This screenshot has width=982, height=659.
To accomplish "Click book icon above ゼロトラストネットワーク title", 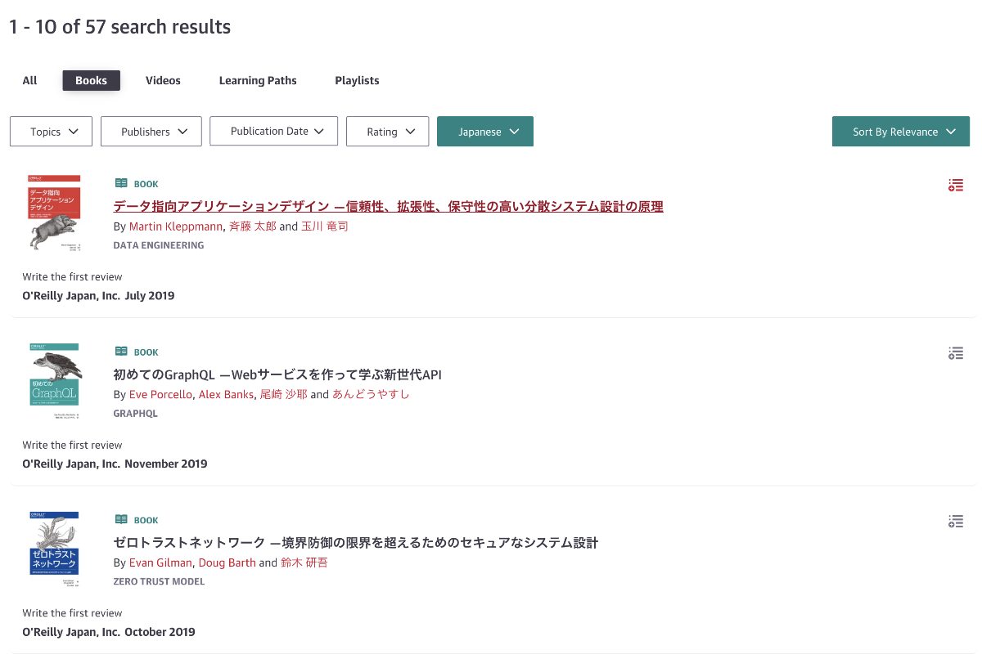I will click(x=121, y=519).
